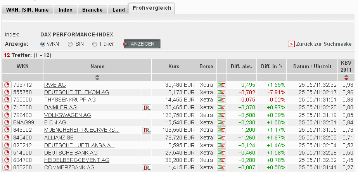Open the DEUTSCHE BANK AG link
Image resolution: width=358 pixels, height=172 pixels.
tap(71, 153)
